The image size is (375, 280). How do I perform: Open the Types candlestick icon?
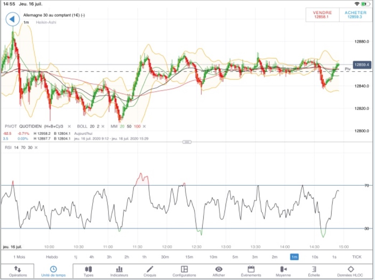tap(88, 269)
